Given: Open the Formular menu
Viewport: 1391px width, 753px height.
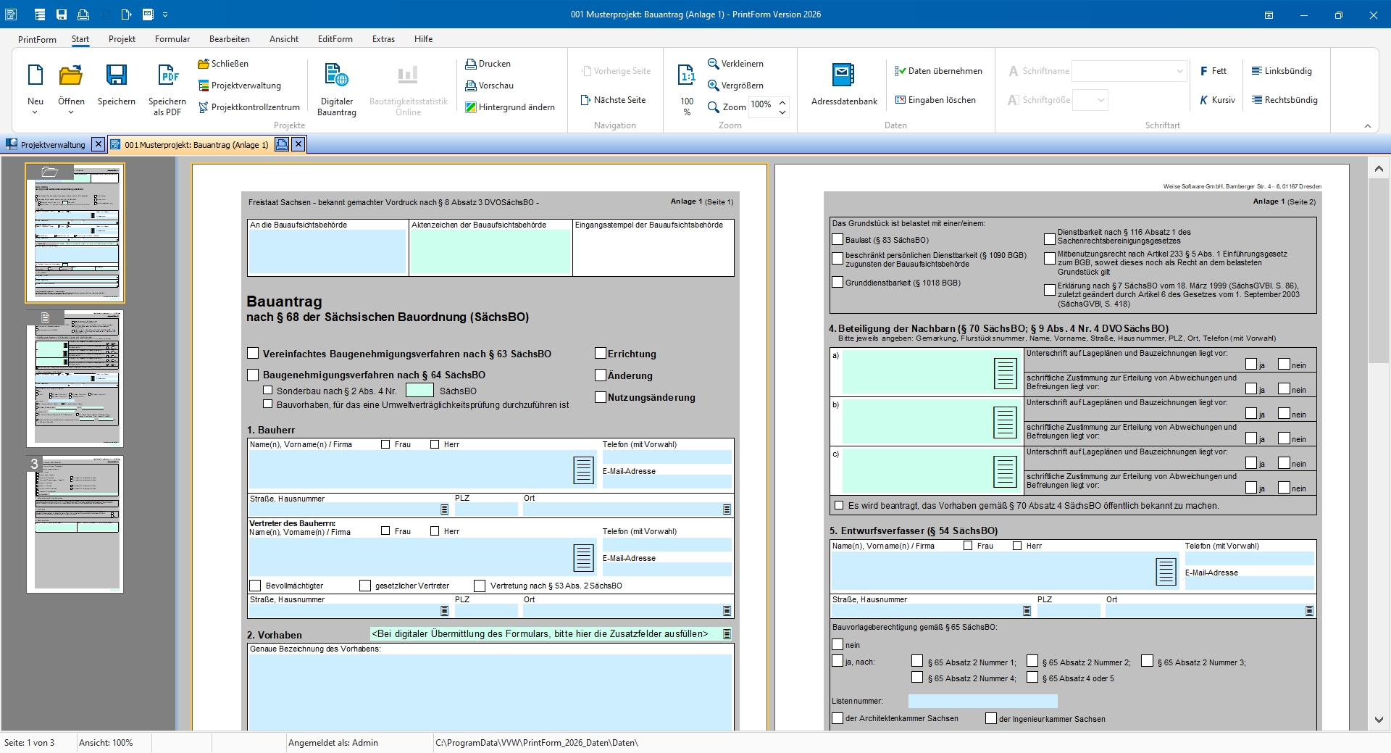Looking at the screenshot, I should [x=172, y=39].
